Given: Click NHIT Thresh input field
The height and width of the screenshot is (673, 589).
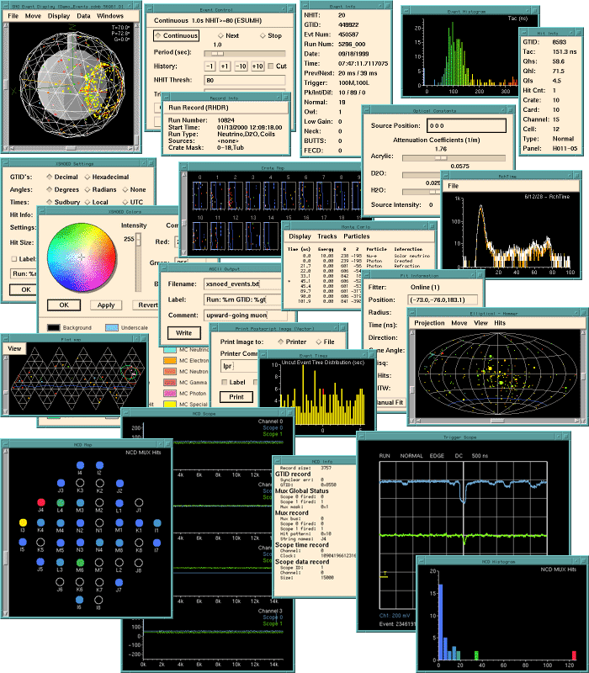Looking at the screenshot, I should (245, 80).
